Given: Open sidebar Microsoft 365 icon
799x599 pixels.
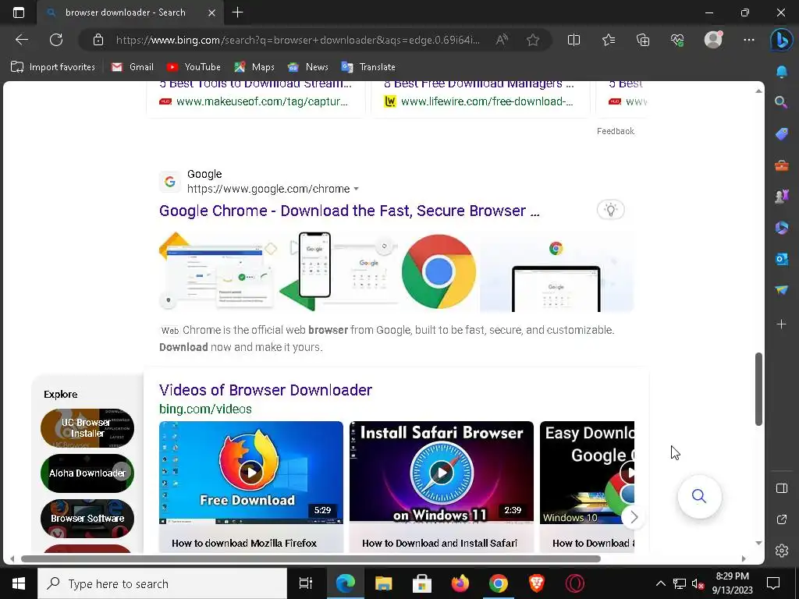Looking at the screenshot, I should click(x=781, y=227).
